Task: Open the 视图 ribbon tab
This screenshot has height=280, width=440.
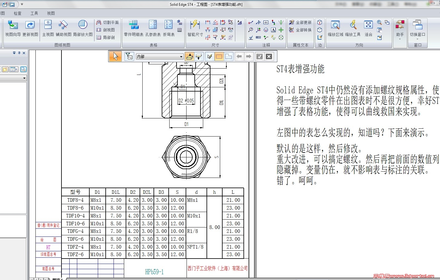Action: click(x=51, y=13)
